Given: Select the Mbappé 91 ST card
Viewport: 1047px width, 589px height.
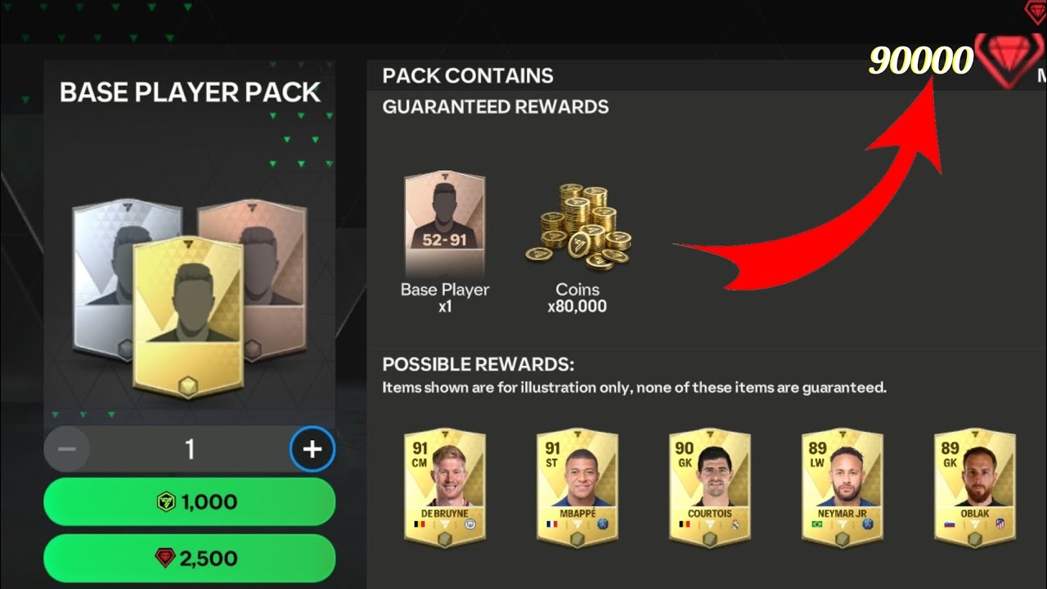Looking at the screenshot, I should coord(577,487).
